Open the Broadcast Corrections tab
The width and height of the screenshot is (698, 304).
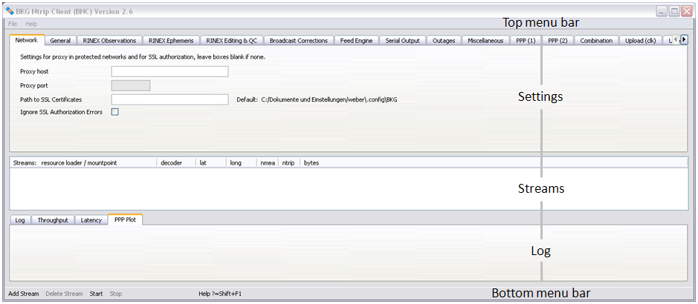tap(298, 41)
